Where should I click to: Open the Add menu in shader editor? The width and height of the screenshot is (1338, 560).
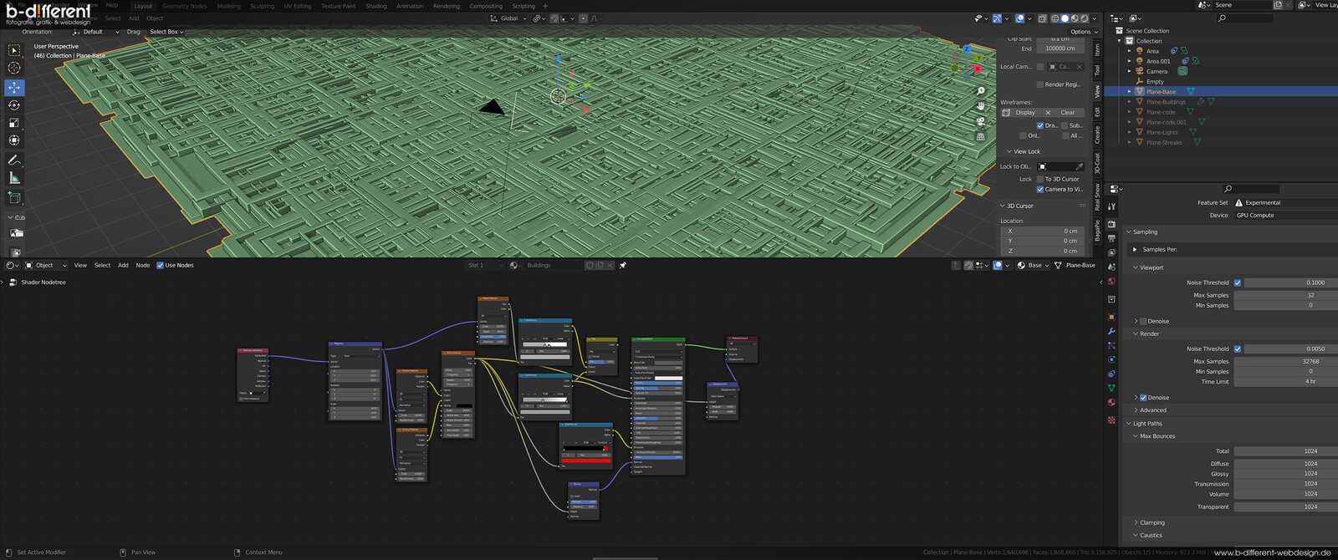click(123, 265)
